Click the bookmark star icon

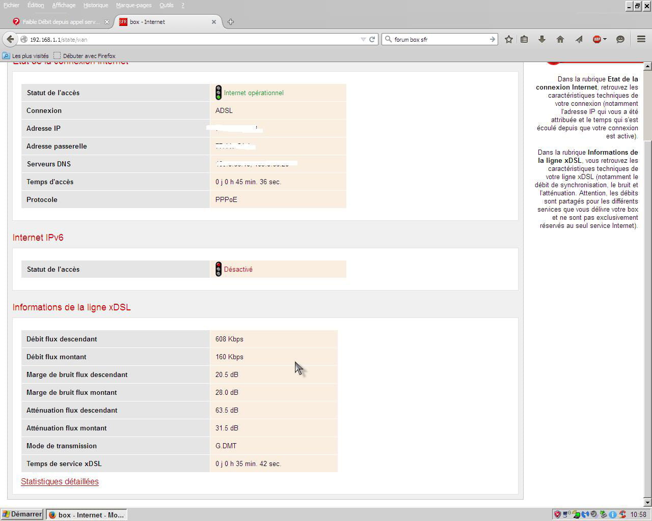click(508, 39)
